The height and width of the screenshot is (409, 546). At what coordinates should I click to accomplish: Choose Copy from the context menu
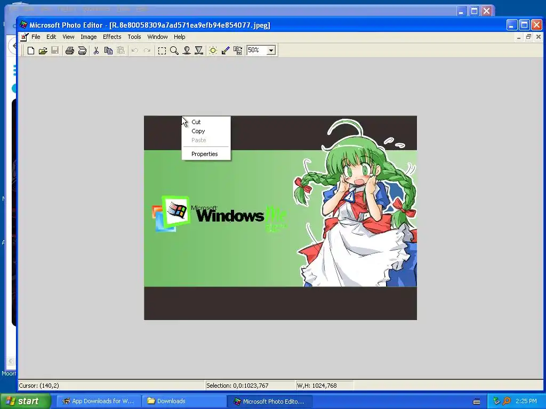(x=206, y=131)
